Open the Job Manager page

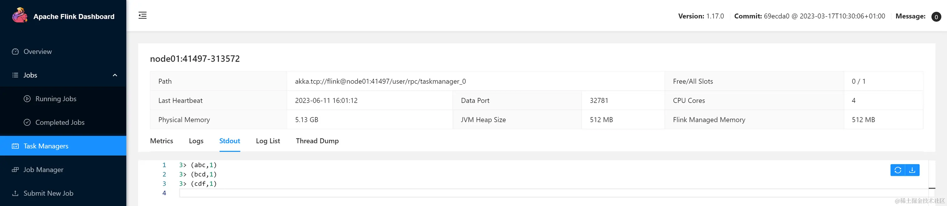[x=63, y=170]
